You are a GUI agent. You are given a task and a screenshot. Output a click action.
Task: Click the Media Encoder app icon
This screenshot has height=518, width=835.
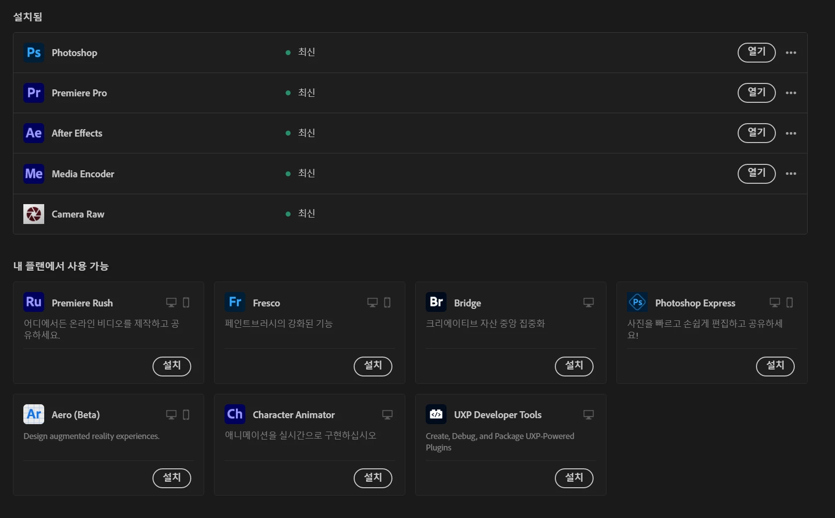click(x=34, y=174)
